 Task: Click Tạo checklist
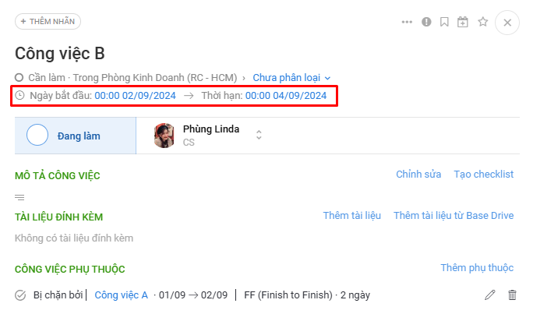[x=484, y=174]
